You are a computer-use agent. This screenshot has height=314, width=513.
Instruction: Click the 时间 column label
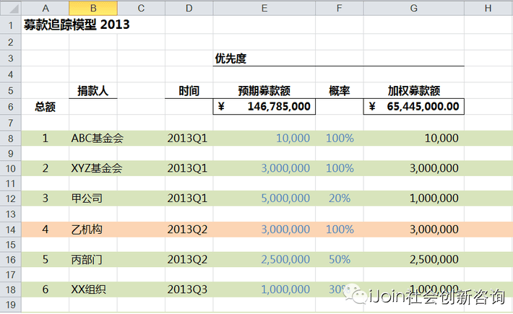189,90
